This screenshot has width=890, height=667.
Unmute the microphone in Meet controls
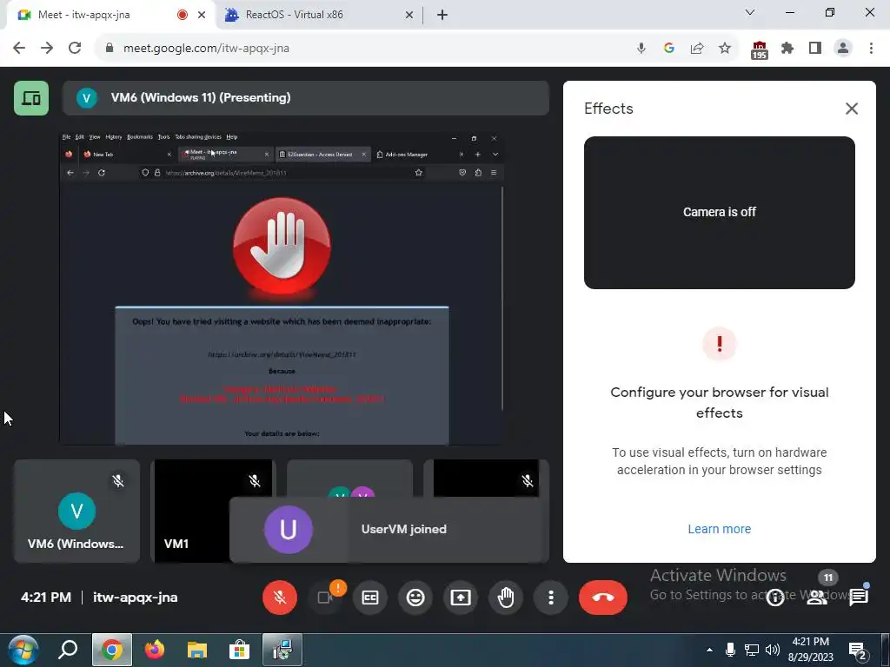[279, 598]
